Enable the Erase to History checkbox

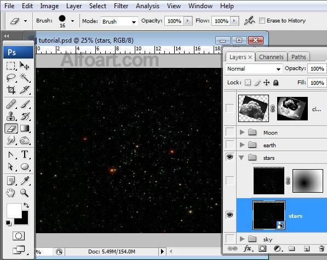[x=262, y=20]
